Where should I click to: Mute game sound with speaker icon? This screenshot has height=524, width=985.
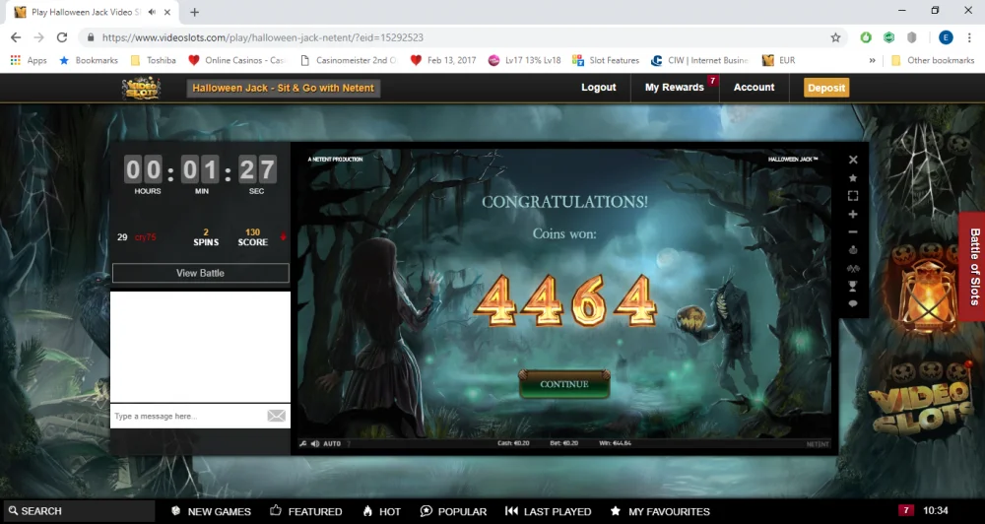315,443
